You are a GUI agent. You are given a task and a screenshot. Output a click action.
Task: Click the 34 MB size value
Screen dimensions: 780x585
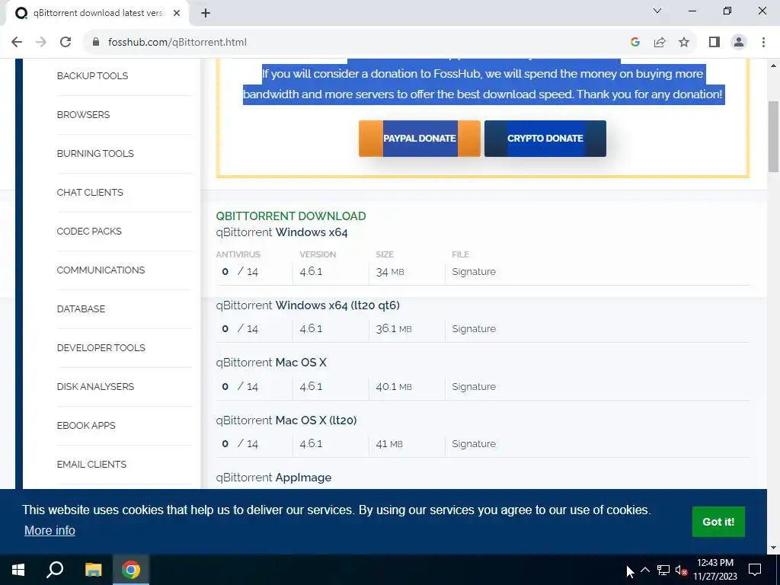point(390,272)
